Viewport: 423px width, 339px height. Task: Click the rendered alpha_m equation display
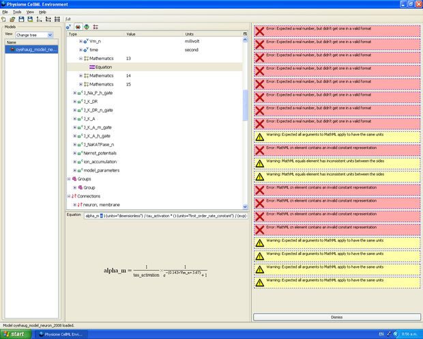[x=156, y=271]
